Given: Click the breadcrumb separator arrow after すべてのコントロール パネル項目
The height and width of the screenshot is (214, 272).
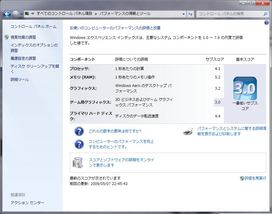Looking at the screenshot, I should coord(96,14).
